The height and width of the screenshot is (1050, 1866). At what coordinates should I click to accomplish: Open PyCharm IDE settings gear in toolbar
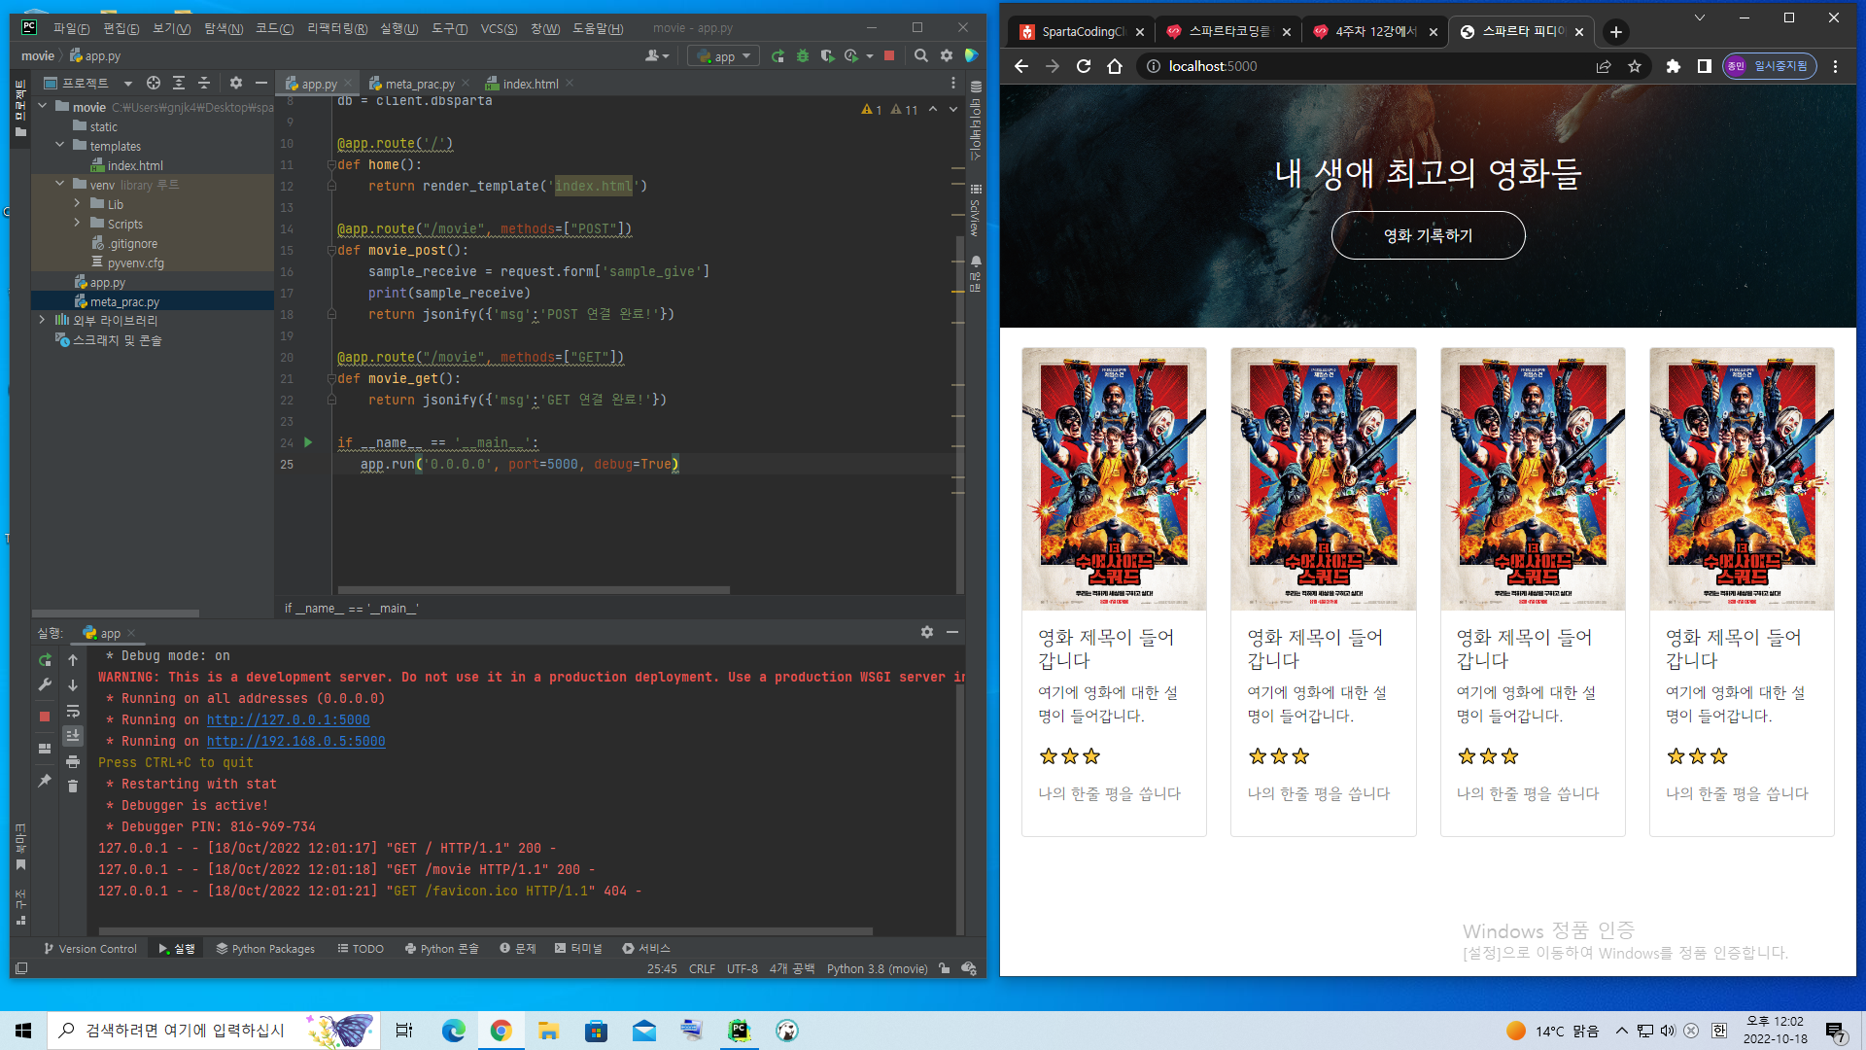click(x=947, y=56)
